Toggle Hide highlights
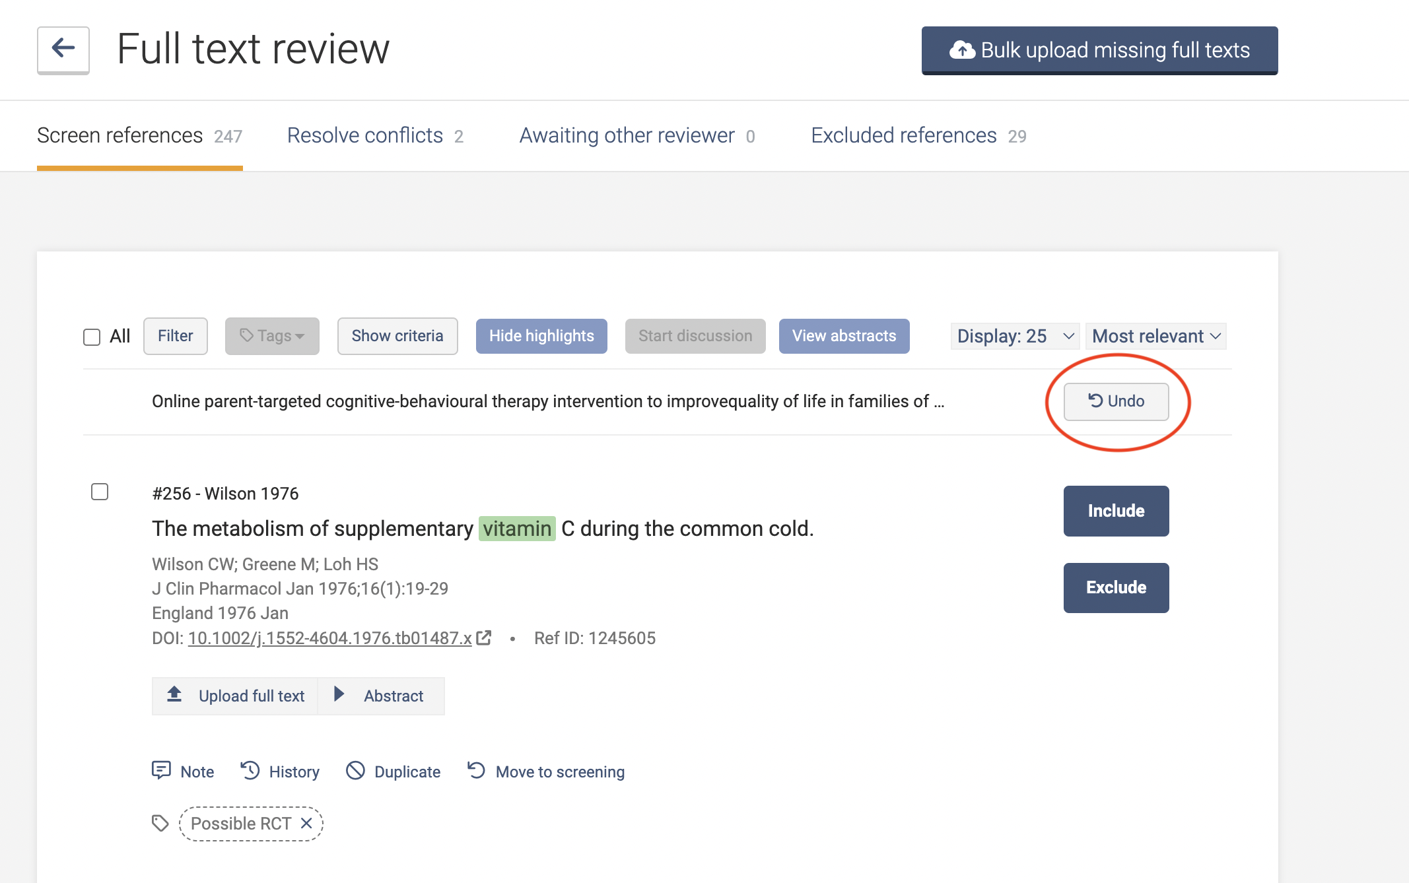Viewport: 1409px width, 883px height. [x=541, y=336]
